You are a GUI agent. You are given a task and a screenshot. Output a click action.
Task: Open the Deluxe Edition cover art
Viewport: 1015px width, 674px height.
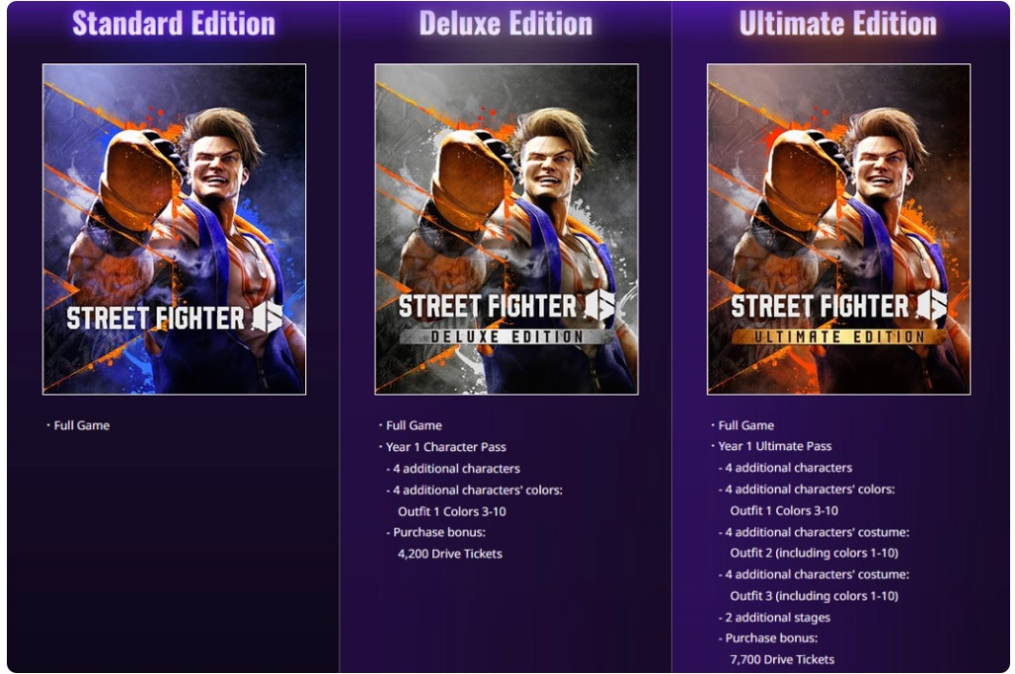[507, 229]
